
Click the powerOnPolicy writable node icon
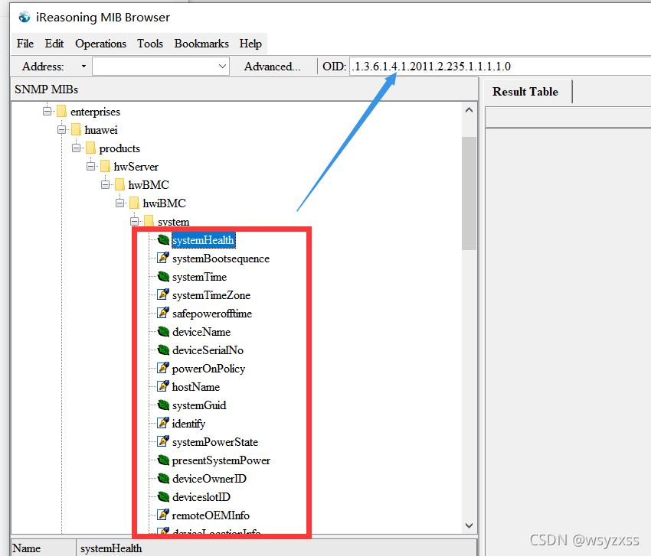pyautogui.click(x=163, y=368)
